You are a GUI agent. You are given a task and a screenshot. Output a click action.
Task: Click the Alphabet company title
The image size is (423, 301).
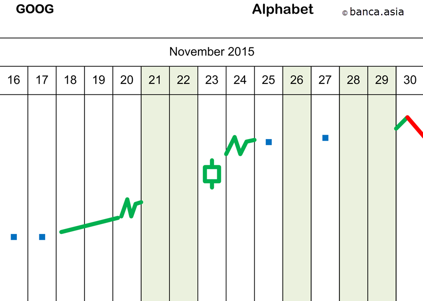282,10
